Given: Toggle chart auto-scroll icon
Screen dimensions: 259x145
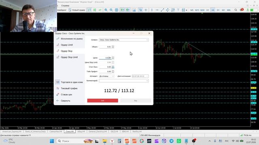Looking at the screenshot, I should point(122,10).
